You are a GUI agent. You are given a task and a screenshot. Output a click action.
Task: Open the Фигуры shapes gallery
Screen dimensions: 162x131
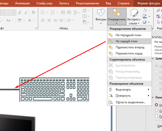101,16
